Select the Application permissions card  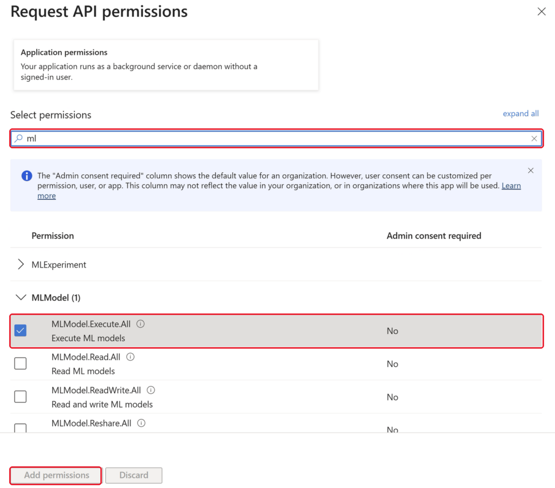tap(166, 64)
